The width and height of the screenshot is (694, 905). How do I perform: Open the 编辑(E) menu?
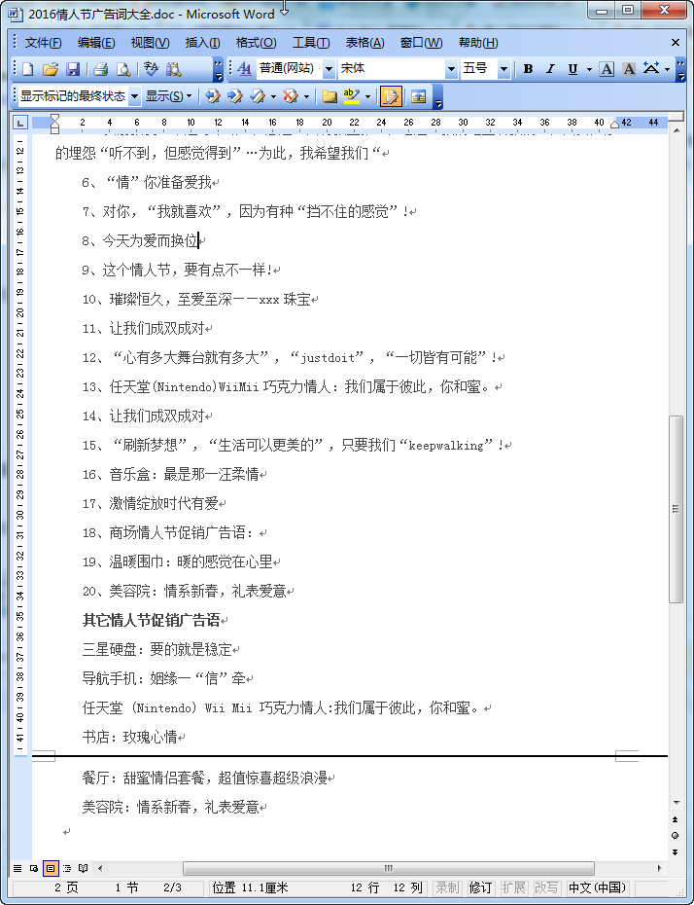pyautogui.click(x=96, y=43)
